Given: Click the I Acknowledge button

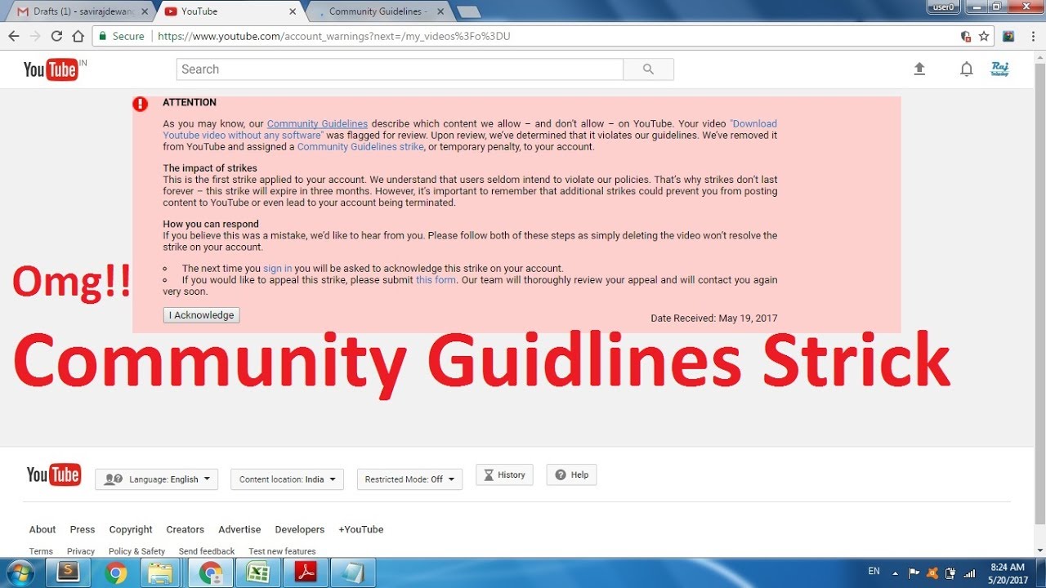Looking at the screenshot, I should tap(202, 315).
